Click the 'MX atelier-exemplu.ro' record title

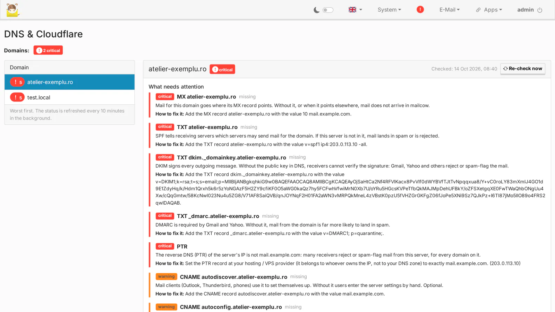tap(206, 97)
